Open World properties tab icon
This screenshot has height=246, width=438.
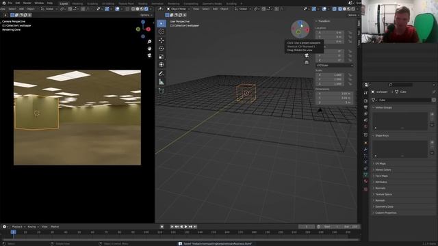tap(365, 126)
